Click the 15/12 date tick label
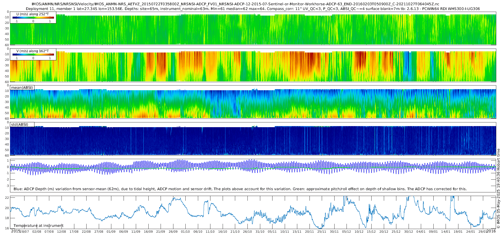 pyautogui.click(x=371, y=232)
